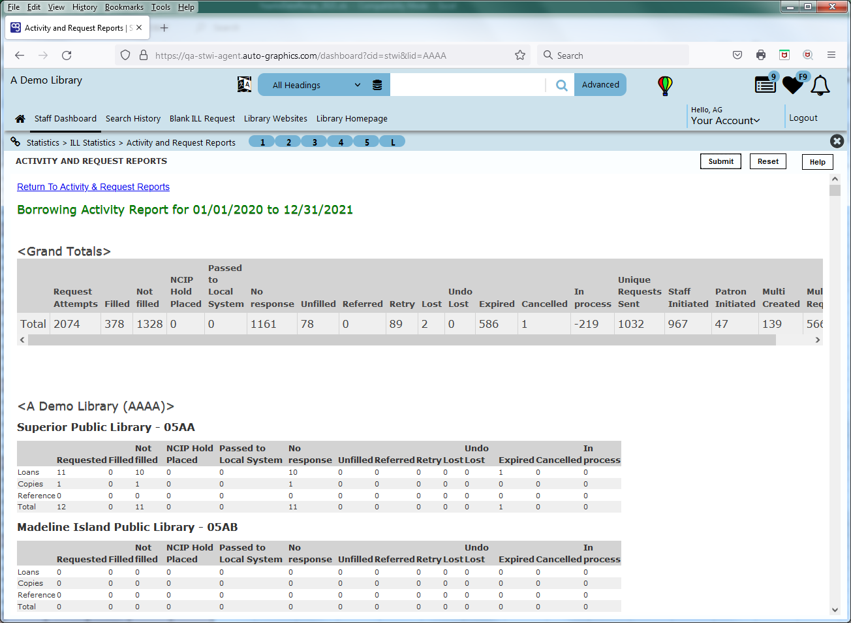The height and width of the screenshot is (623, 851).
Task: Select page pill 2
Action: 288,142
